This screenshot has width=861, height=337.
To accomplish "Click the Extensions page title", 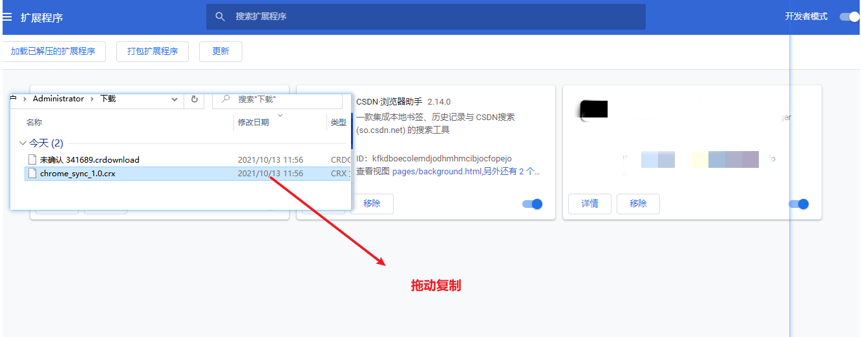I will [42, 18].
